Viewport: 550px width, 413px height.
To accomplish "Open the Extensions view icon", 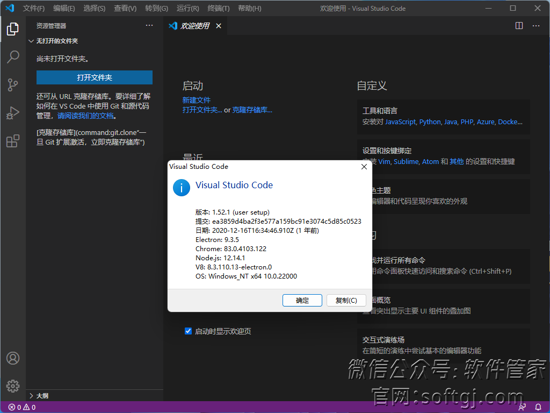I will tap(13, 141).
